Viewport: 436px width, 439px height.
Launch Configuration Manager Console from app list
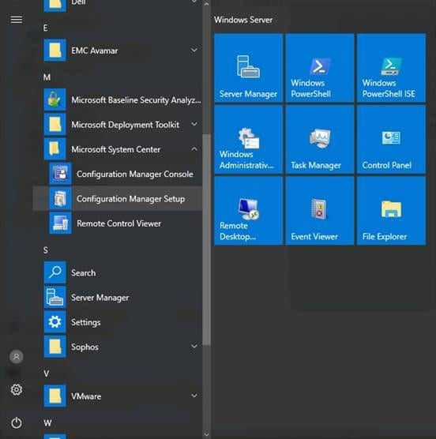pos(118,174)
